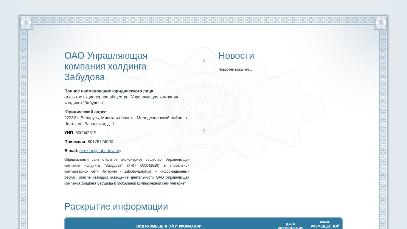The height and width of the screenshot is (229, 407).
Task: Click the Раскрытие информации heading
Action: click(x=116, y=207)
